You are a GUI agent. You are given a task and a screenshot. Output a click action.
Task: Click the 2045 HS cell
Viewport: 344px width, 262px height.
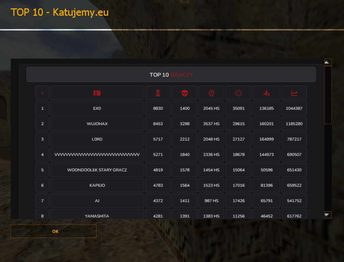pyautogui.click(x=211, y=108)
